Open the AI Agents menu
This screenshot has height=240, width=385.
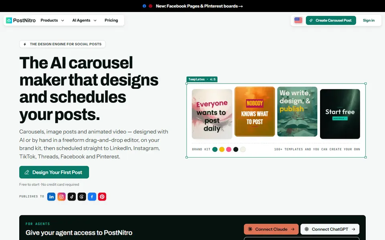coord(84,20)
